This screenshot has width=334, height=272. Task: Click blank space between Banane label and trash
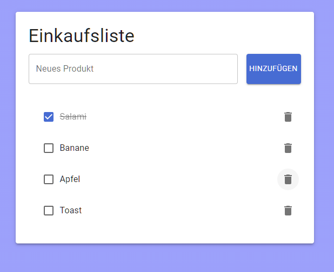[x=184, y=148]
